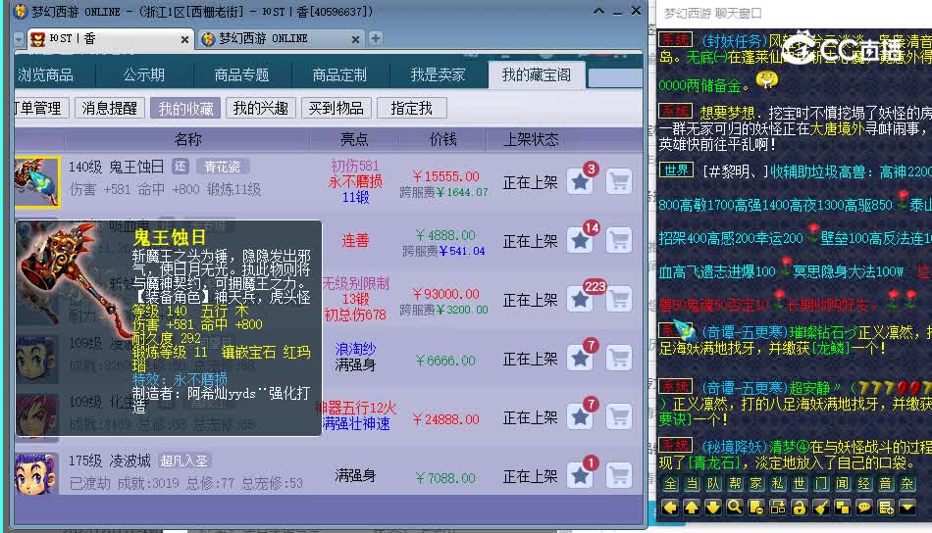The width and height of the screenshot is (932, 533).
Task: Click cart icon on ¥24888.00 listing
Action: (619, 416)
